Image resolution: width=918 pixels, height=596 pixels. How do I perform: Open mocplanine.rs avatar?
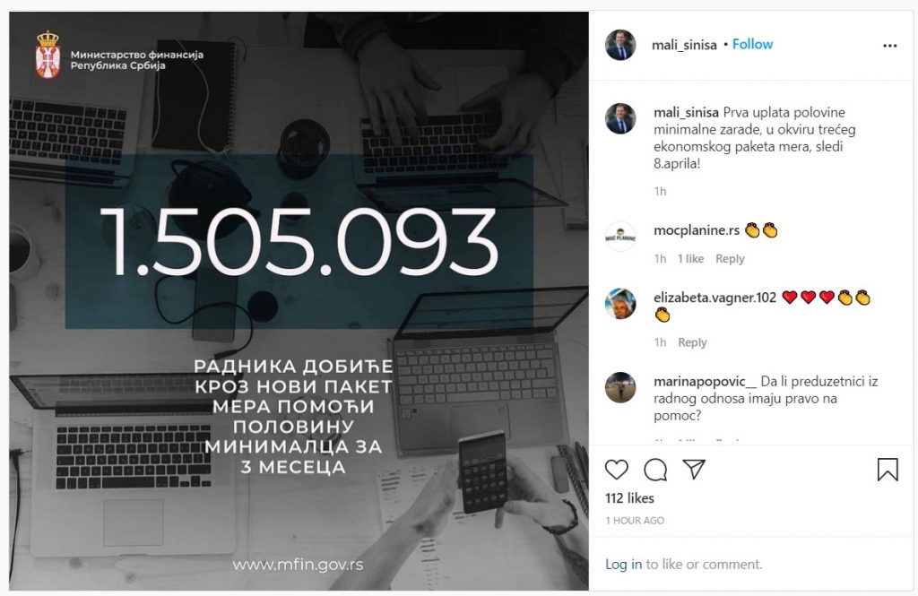coord(620,237)
